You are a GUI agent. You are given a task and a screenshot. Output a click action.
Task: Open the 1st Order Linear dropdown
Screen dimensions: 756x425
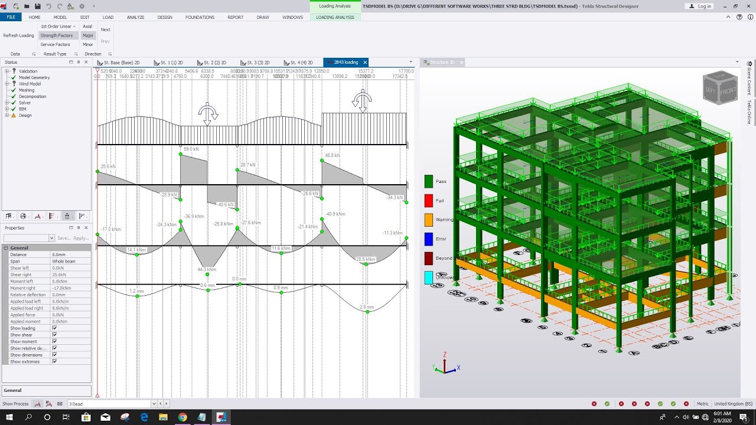(x=57, y=27)
